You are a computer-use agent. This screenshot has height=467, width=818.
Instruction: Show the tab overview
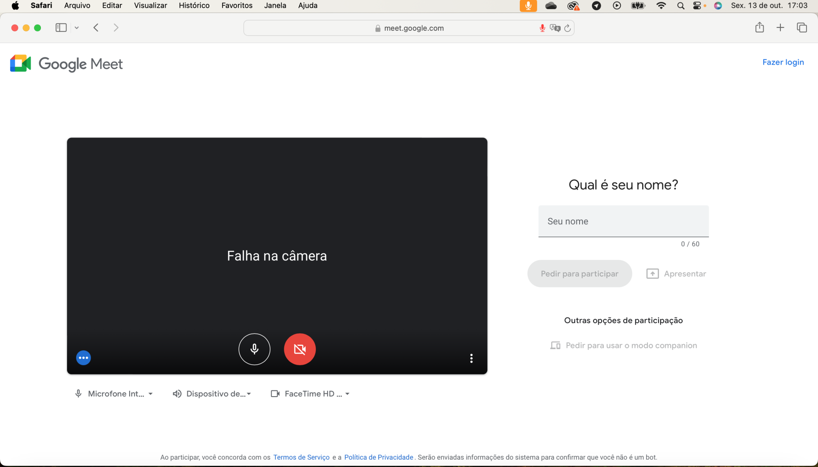[802, 27]
